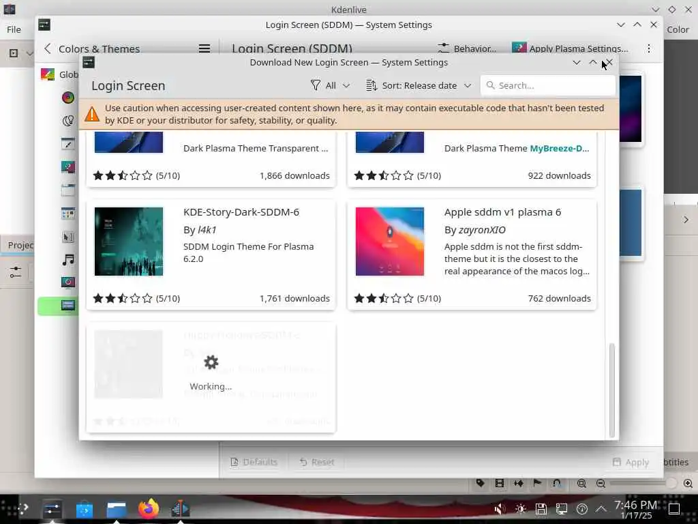
Task: Open Apple sddm v1 plasma 6 thumbnail
Action: click(x=389, y=242)
